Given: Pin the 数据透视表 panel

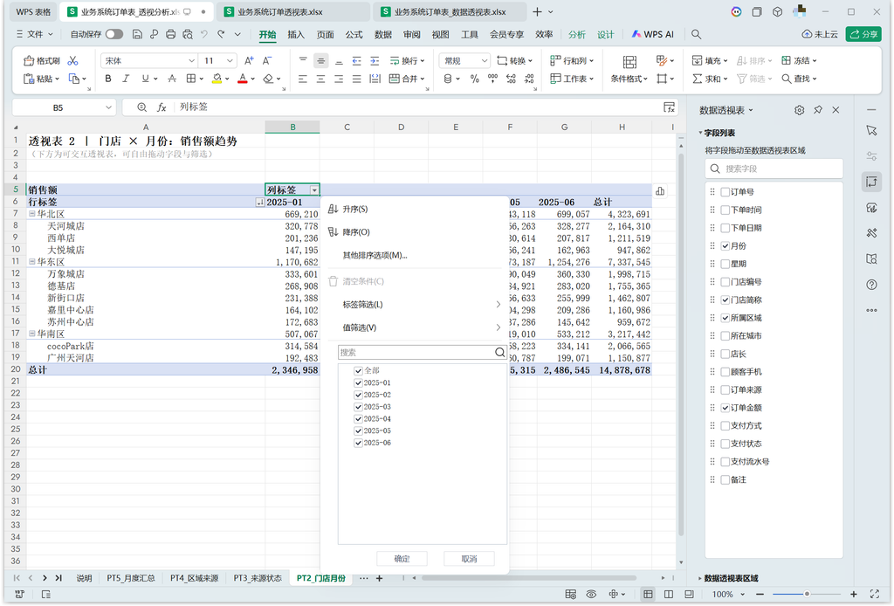Looking at the screenshot, I should coord(817,110).
